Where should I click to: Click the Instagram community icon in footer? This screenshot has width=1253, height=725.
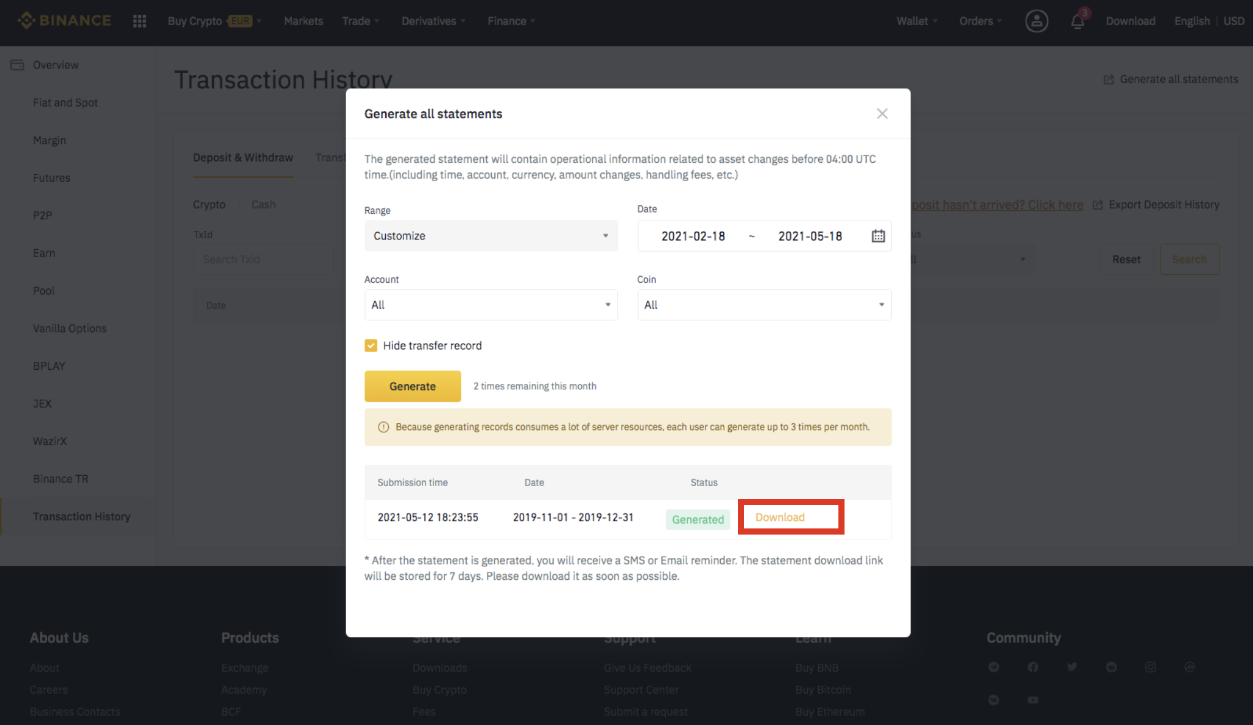[x=1150, y=667]
